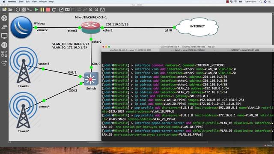This screenshot has width=274, height=154.
Task: Toggle show interface labels icon
Action: click(x=24, y=9)
